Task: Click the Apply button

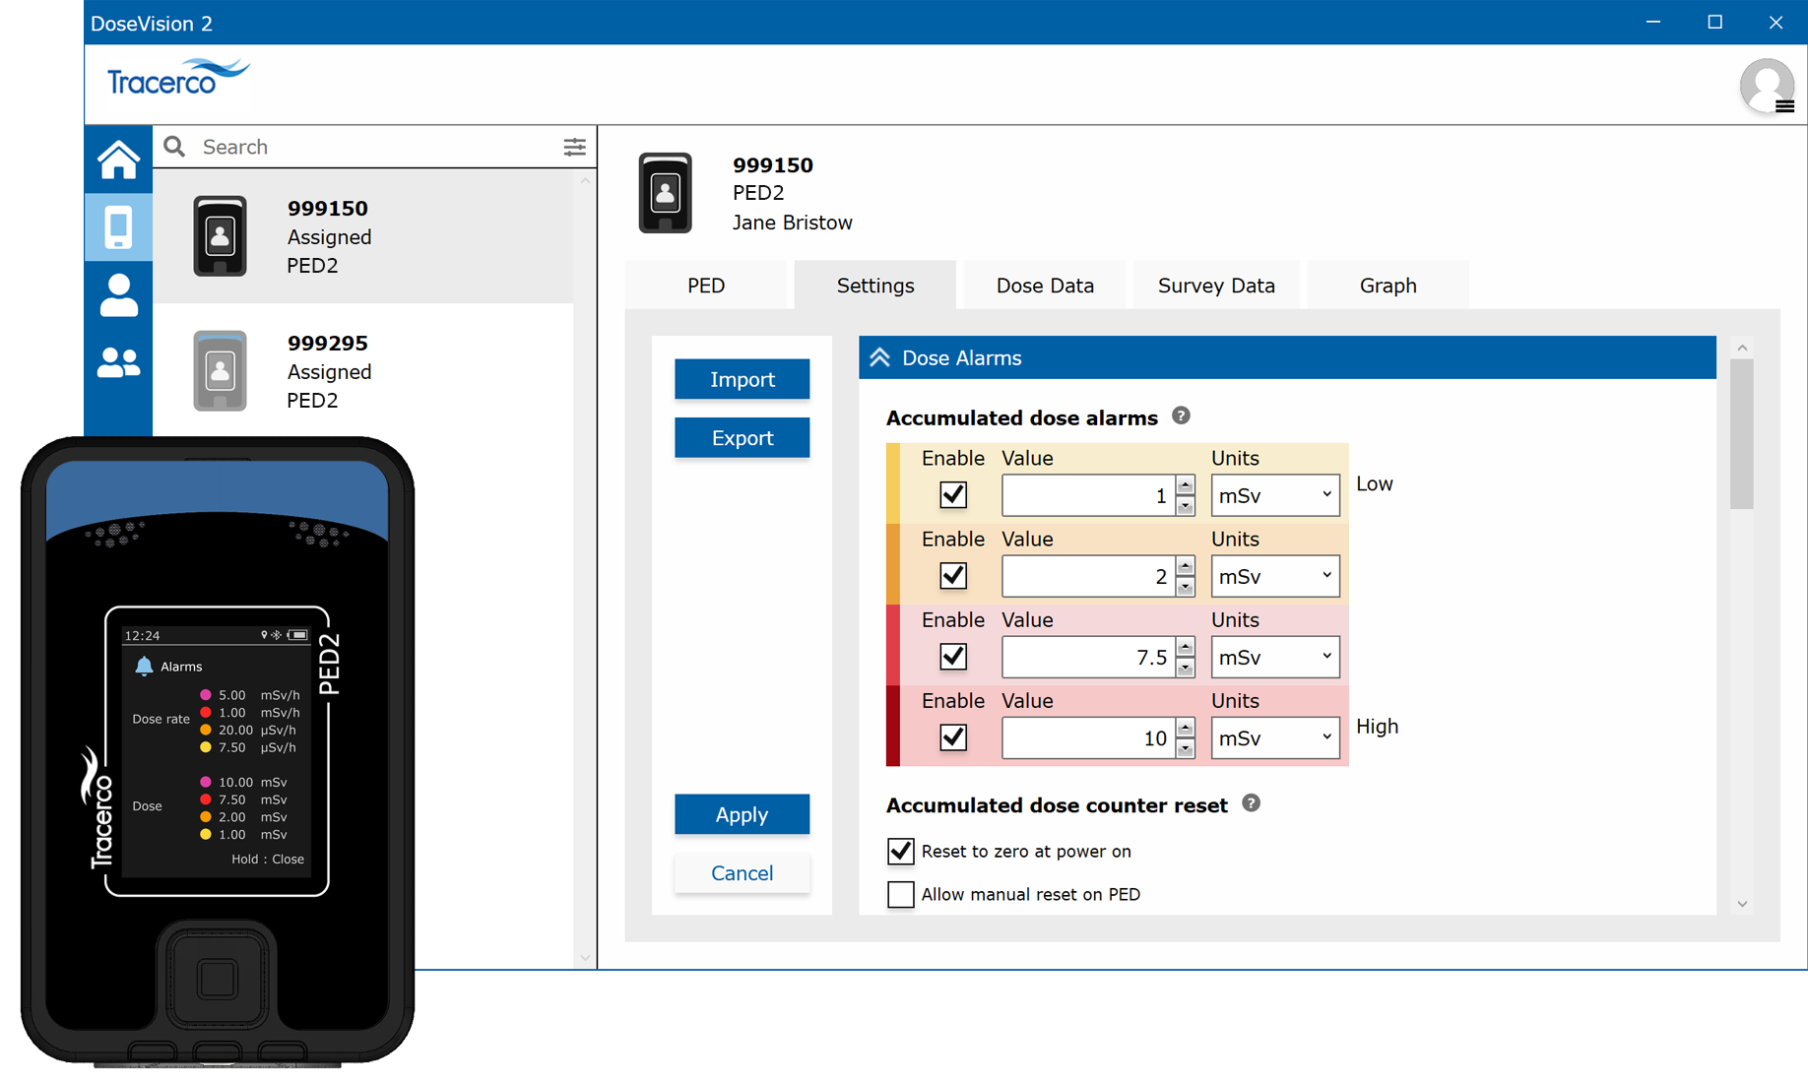Action: [x=742, y=815]
